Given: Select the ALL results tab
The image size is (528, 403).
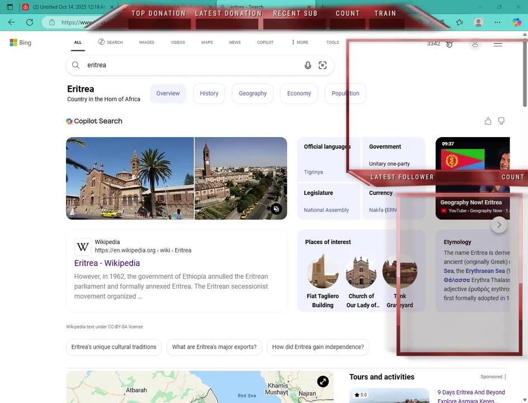Looking at the screenshot, I should tap(78, 43).
